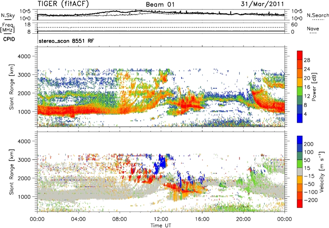This screenshot has width=329, height=228.
Task: Click the velocity scale value '15'
Action: click(307, 168)
